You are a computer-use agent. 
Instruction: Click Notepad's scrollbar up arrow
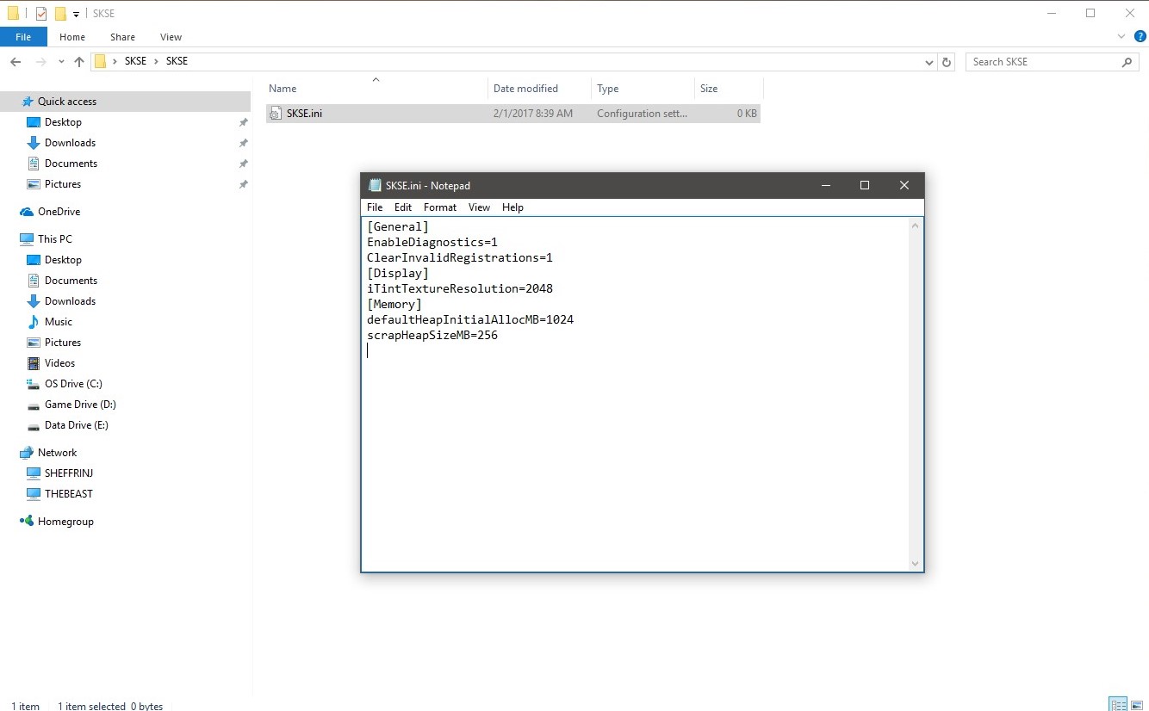[x=915, y=226]
